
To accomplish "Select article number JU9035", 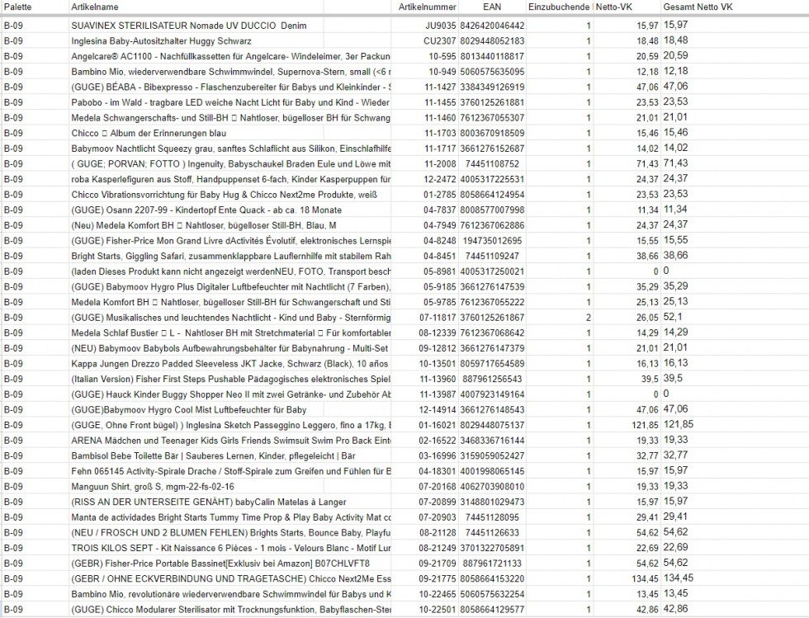I will click(440, 26).
